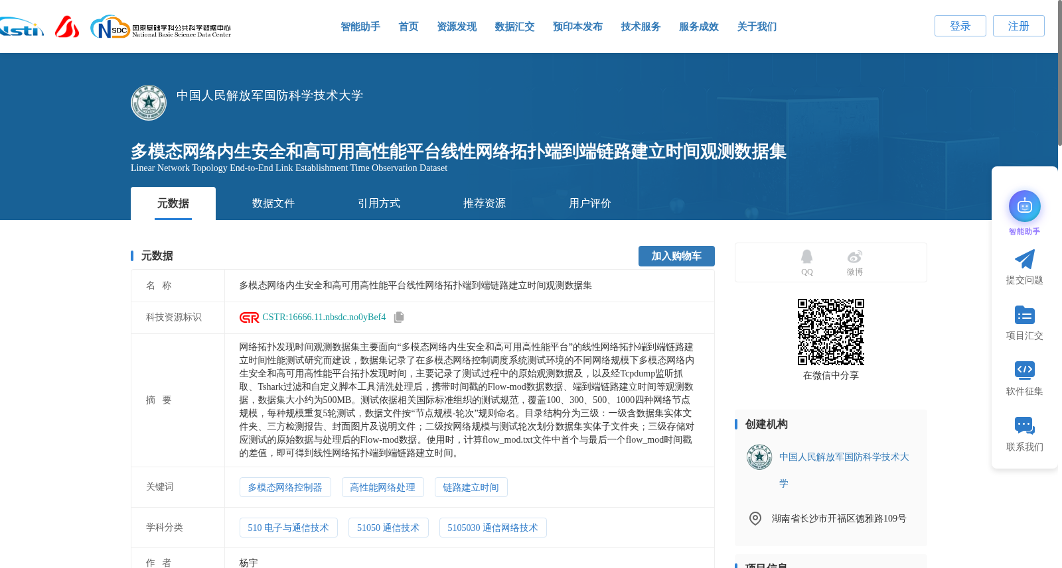Click the university emblem in the banner
The width and height of the screenshot is (1062, 568).
(149, 103)
